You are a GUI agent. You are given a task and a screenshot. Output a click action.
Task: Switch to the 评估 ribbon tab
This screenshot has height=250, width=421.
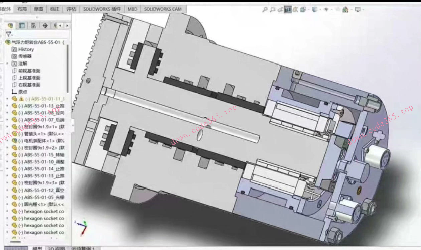(71, 9)
